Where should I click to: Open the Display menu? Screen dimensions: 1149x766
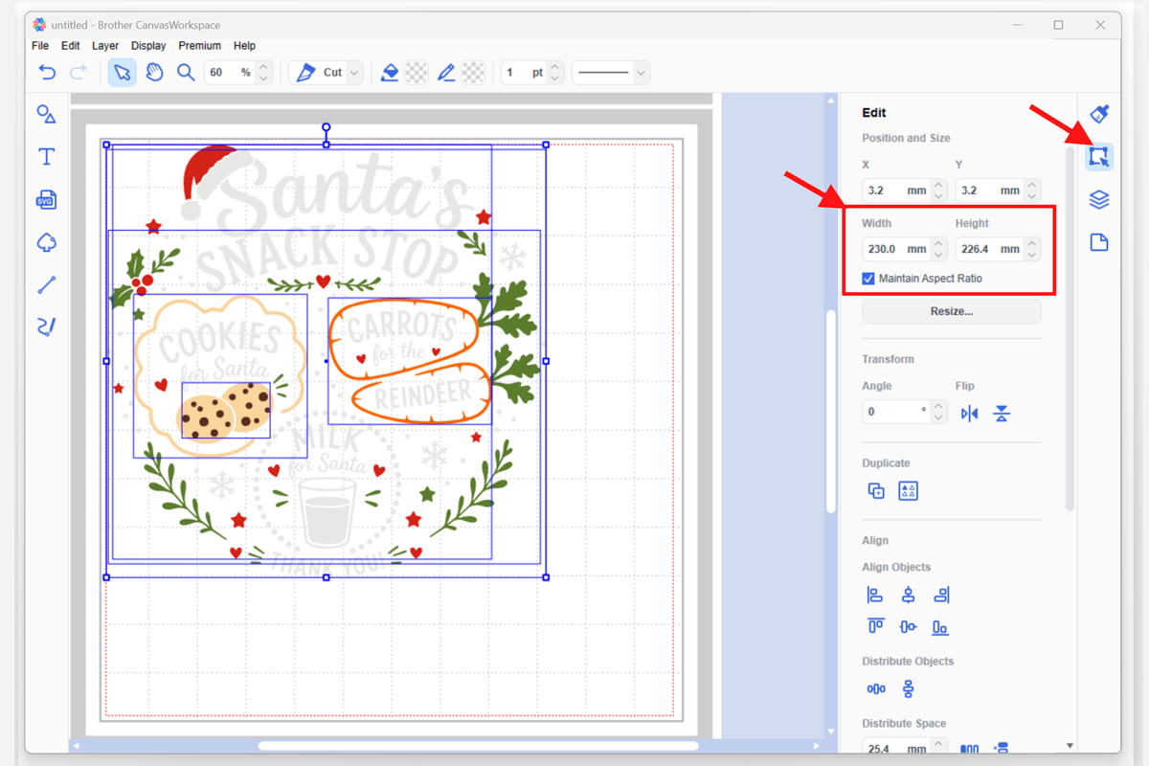pyautogui.click(x=148, y=46)
